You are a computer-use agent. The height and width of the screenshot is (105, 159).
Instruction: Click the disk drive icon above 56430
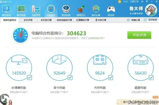tap(140, 60)
